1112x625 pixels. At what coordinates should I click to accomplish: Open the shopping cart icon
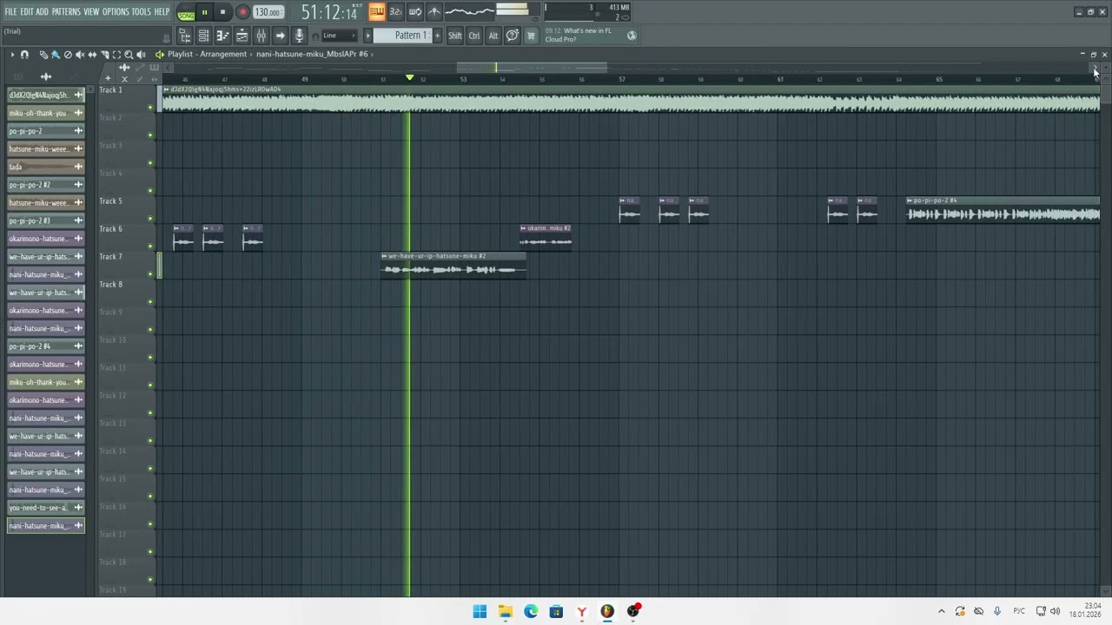point(531,36)
